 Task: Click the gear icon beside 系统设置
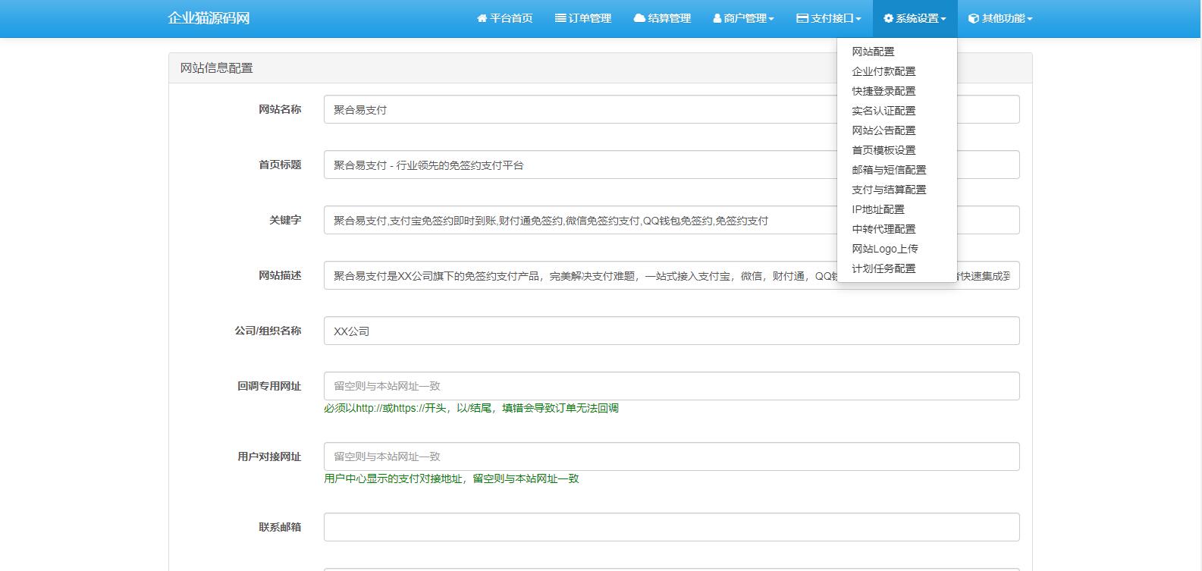pos(888,18)
